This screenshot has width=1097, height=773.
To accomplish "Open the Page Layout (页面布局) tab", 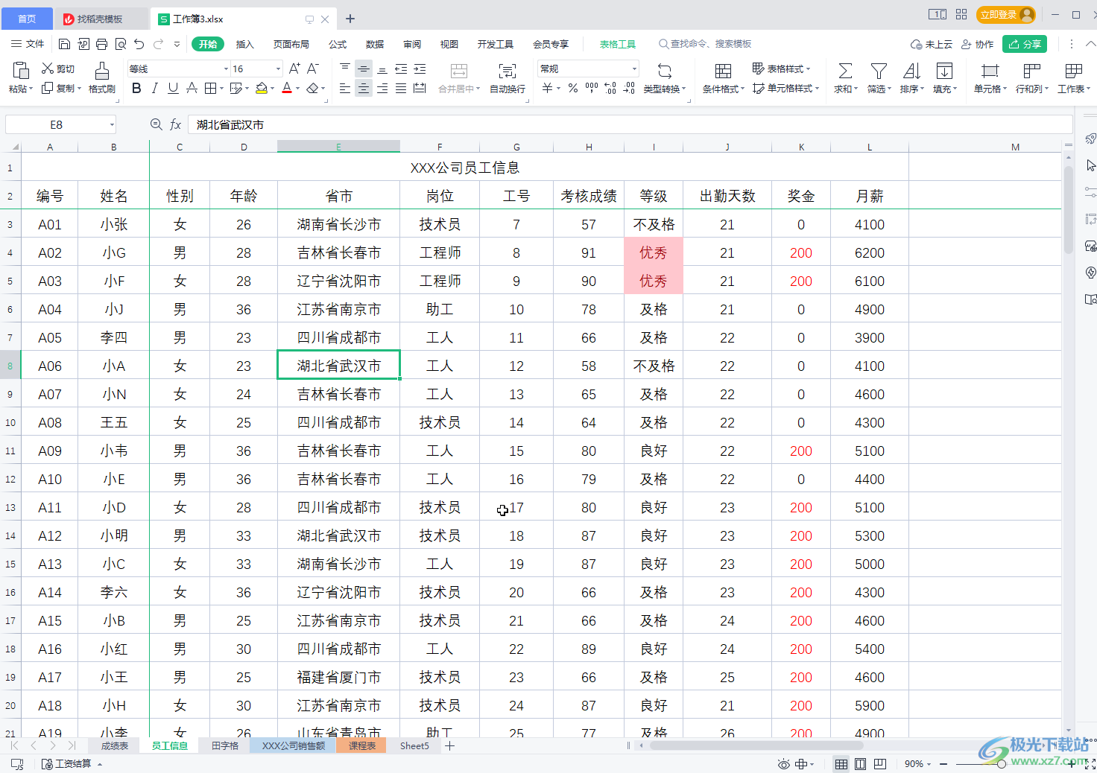I will pyautogui.click(x=291, y=44).
